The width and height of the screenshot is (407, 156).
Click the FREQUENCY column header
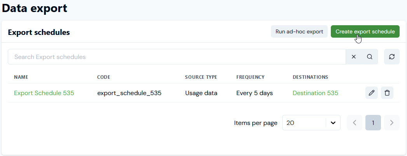click(x=250, y=77)
